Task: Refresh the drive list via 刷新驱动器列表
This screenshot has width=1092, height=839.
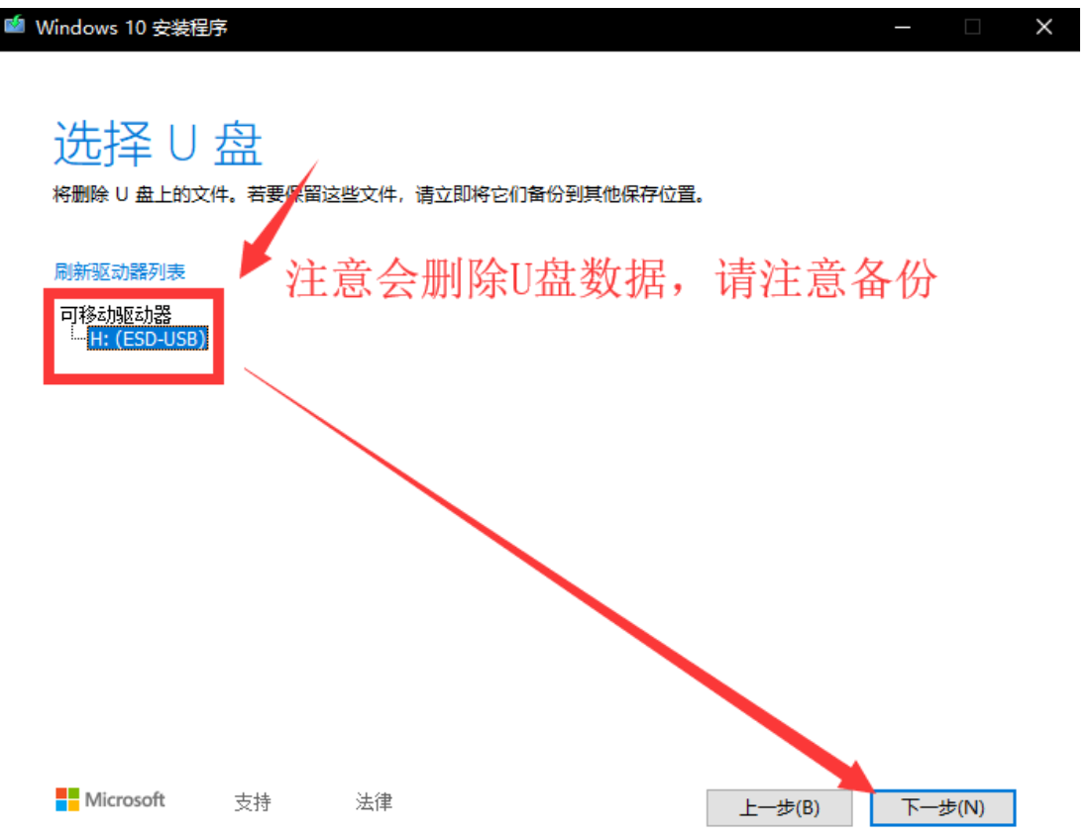Action: point(120,271)
